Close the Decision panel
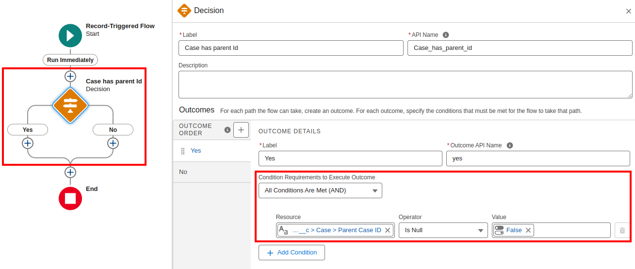635x269 pixels. click(x=628, y=11)
